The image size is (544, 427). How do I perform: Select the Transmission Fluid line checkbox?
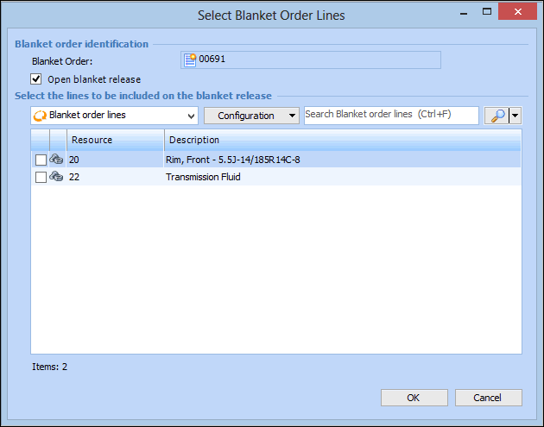click(41, 177)
